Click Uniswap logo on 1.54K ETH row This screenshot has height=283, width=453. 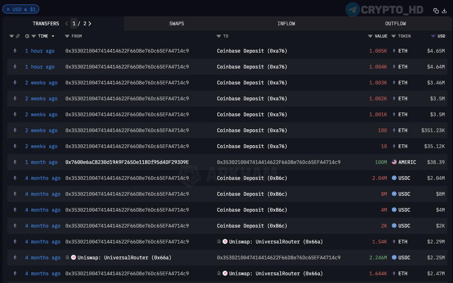225,241
